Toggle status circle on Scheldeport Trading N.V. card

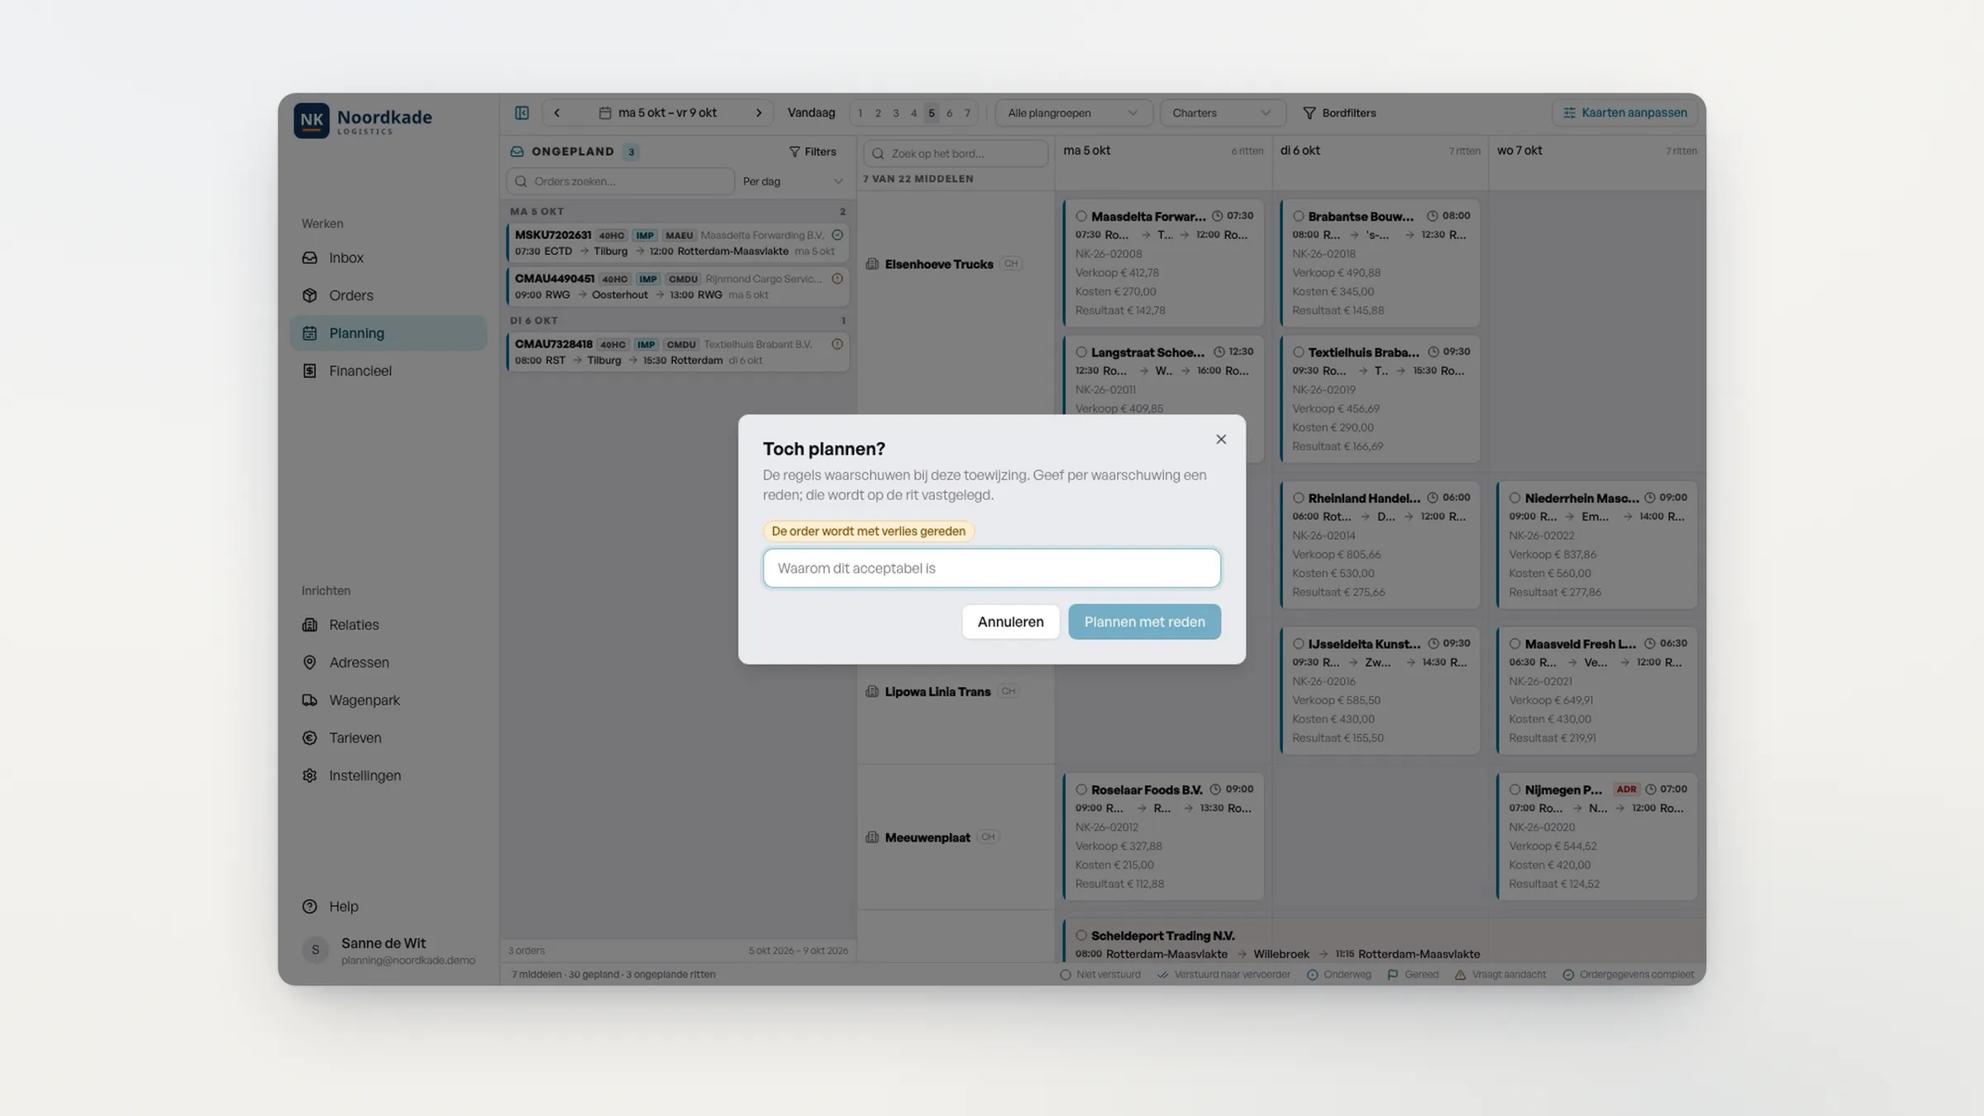tap(1080, 936)
